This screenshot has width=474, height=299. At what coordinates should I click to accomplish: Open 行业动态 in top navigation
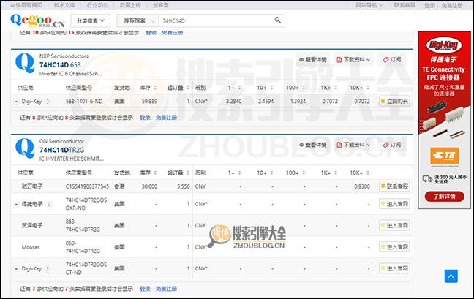coord(97,4)
